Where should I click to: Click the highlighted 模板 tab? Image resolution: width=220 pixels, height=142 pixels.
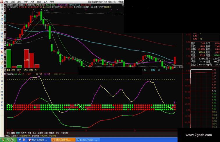13,133
